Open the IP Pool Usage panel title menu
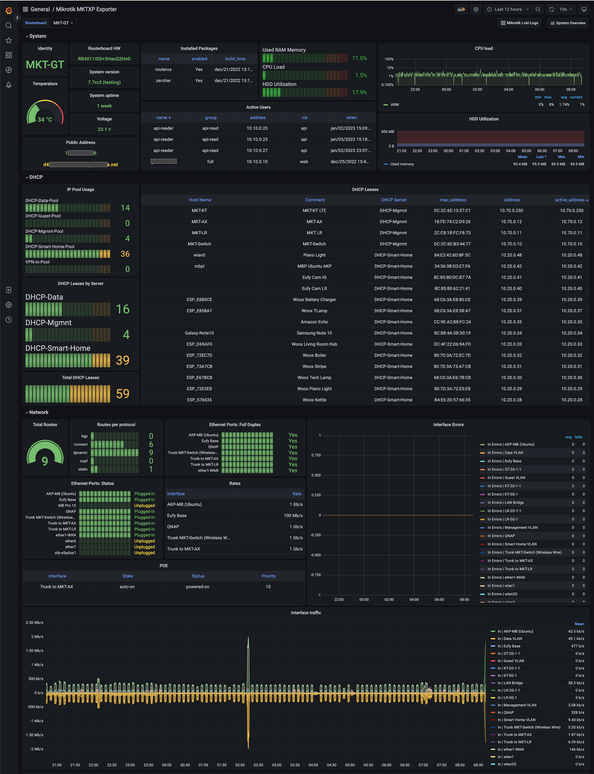Viewport: 594px width, 774px height. [81, 189]
